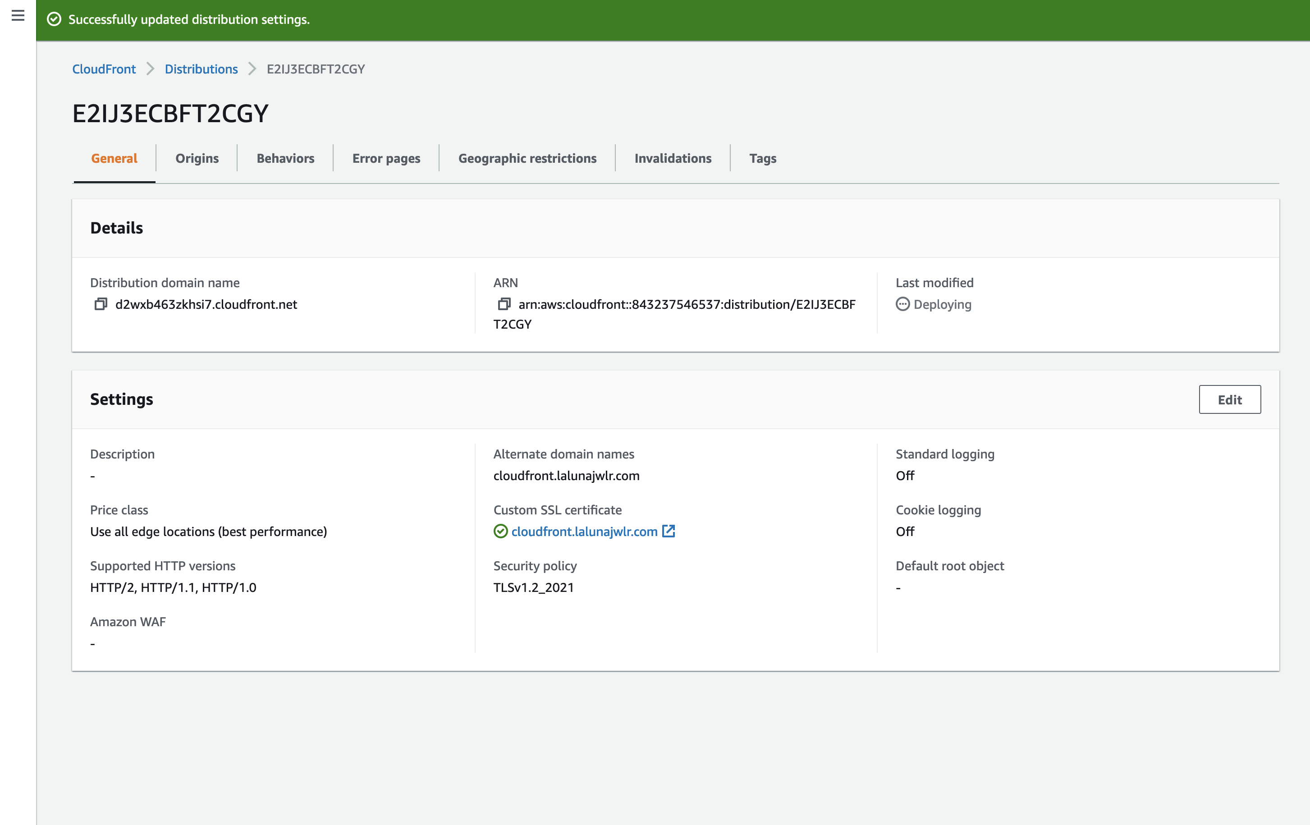
Task: Open the Invalidations tab
Action: (673, 158)
